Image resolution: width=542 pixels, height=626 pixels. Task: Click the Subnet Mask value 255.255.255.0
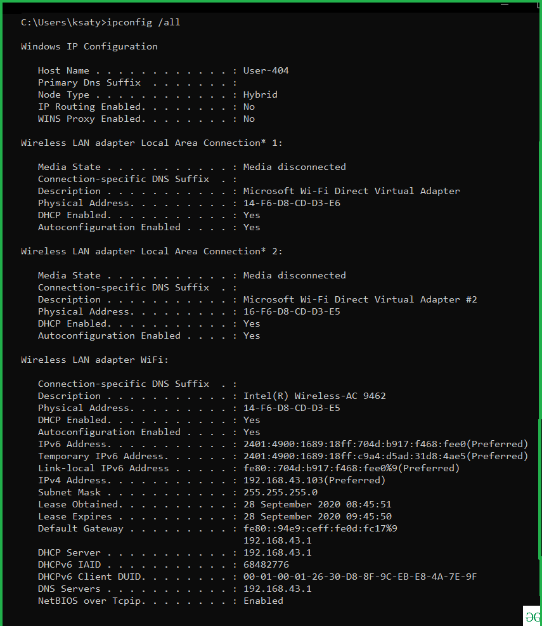click(280, 492)
